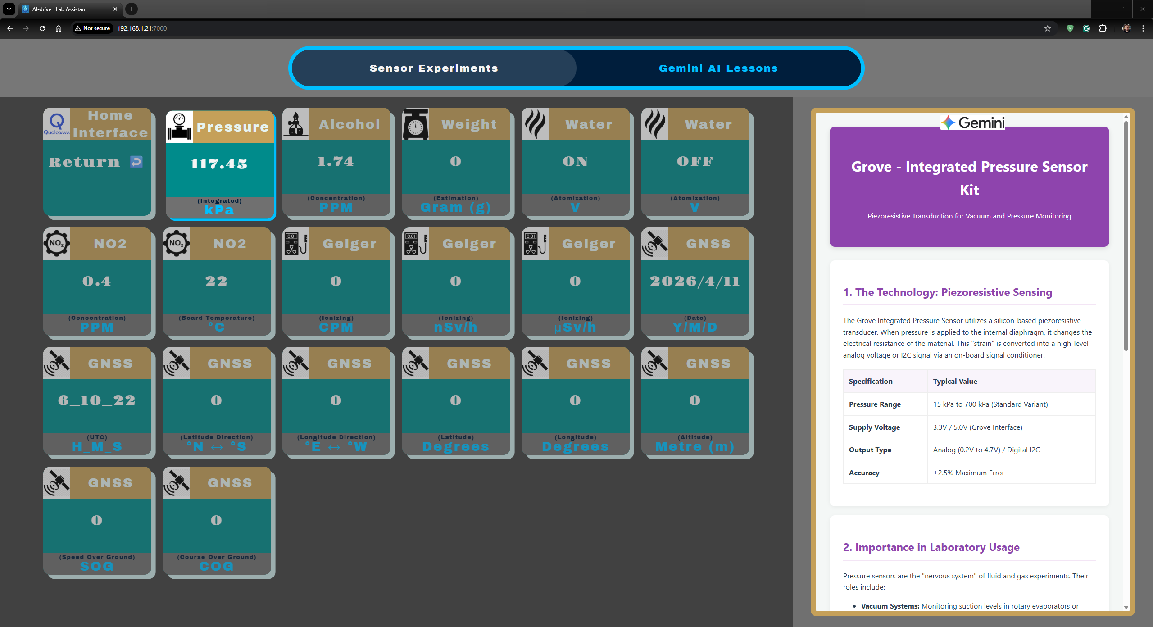The height and width of the screenshot is (627, 1153).
Task: Click lesson panel vertical scrollbar thumb
Action: [x=1126, y=236]
